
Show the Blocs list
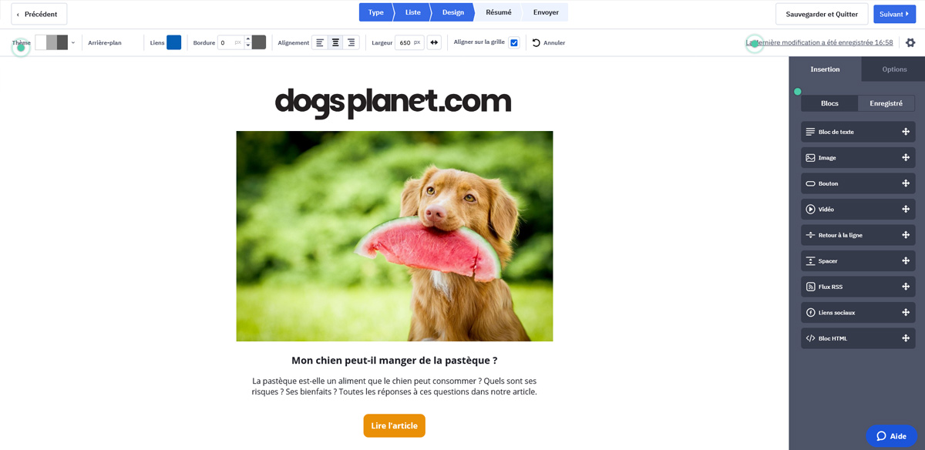tap(829, 103)
